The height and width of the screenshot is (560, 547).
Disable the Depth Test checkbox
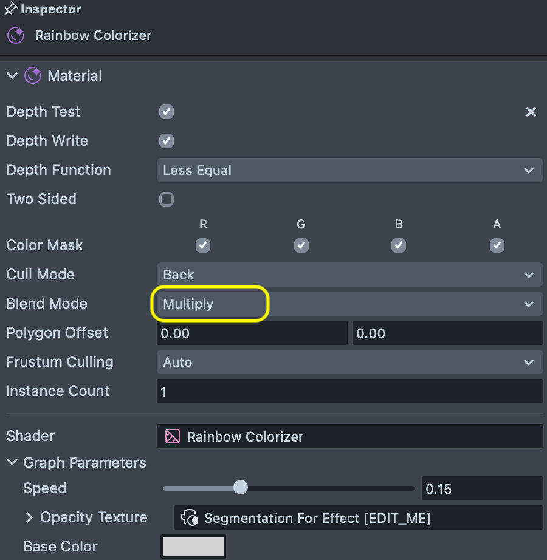point(166,112)
